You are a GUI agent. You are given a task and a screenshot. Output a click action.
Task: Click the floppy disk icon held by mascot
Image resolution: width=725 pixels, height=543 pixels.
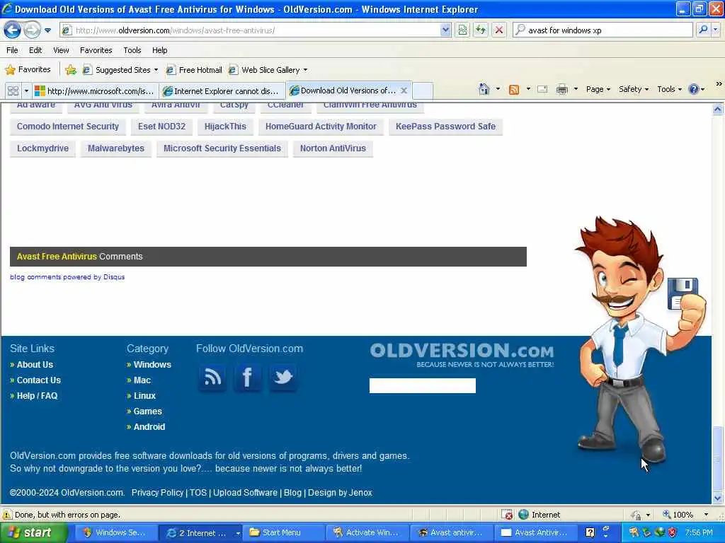tap(682, 293)
